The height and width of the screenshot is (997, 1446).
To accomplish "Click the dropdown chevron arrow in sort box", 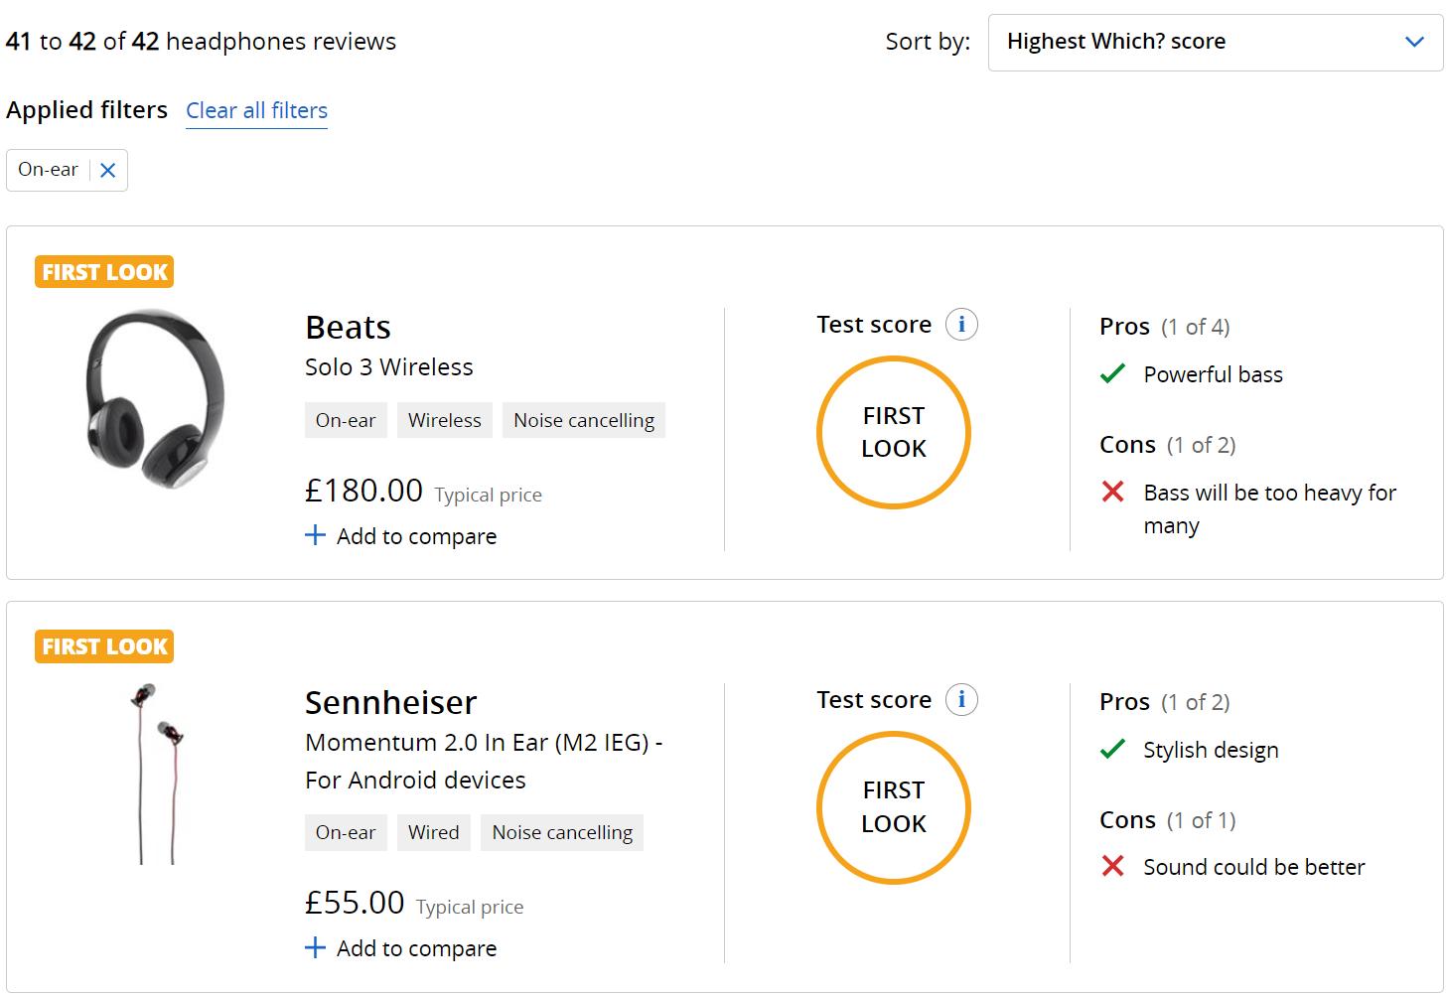I will coord(1414,42).
